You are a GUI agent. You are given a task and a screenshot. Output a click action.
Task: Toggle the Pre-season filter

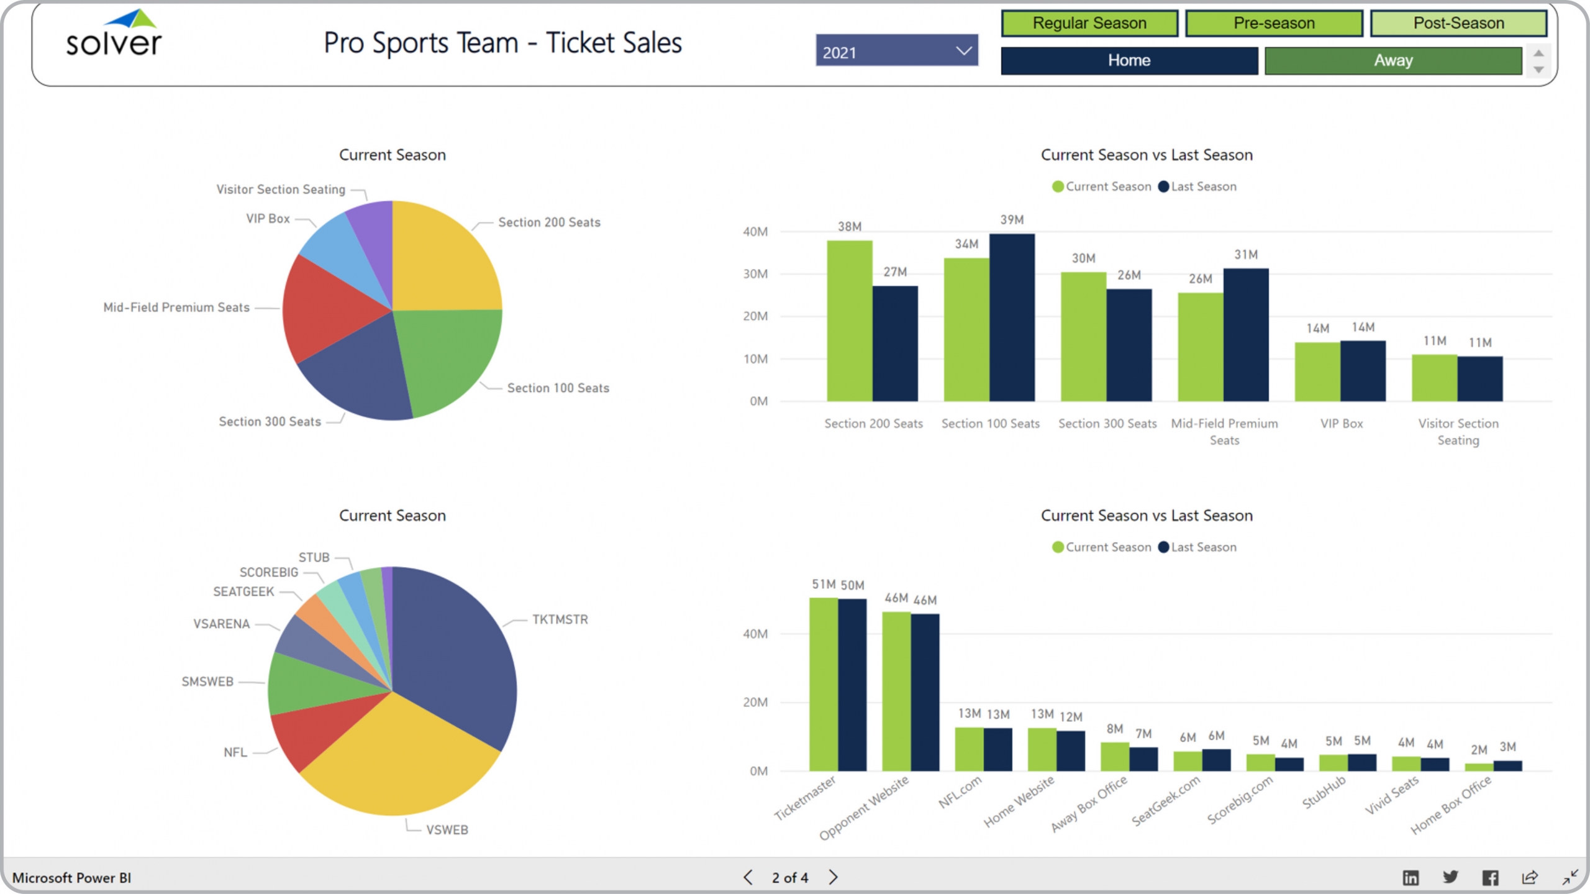1273,23
